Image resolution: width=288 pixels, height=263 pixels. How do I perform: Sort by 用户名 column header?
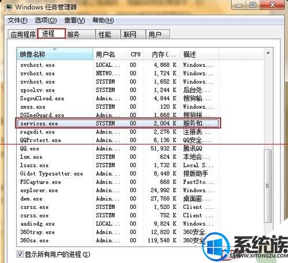109,55
